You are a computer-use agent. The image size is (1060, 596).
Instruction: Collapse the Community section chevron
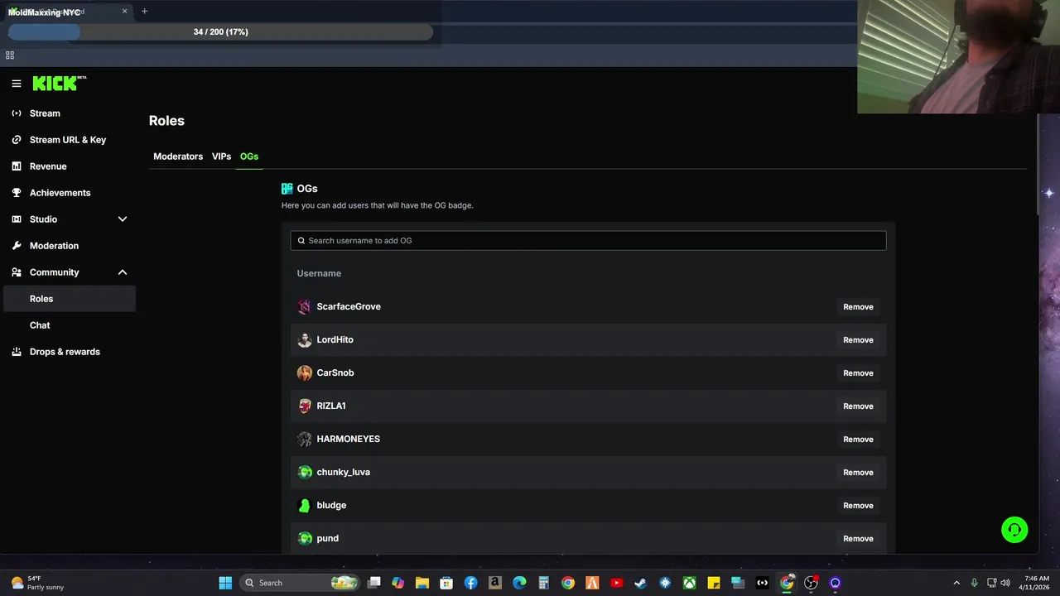click(123, 272)
